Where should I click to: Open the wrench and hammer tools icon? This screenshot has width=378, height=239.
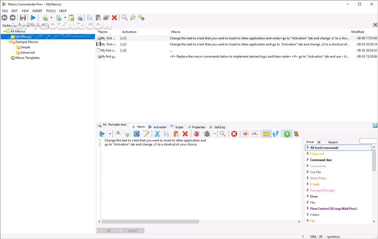point(133,18)
